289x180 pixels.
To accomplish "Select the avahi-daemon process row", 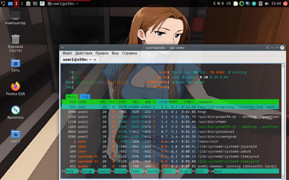I will tap(170, 166).
